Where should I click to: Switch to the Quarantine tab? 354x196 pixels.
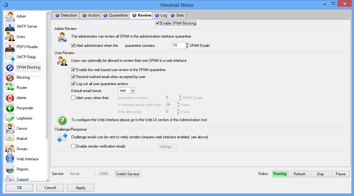coord(115,15)
